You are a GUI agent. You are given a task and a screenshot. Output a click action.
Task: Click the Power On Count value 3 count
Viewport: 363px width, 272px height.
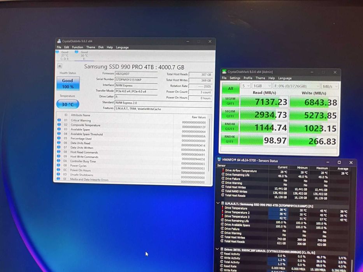point(200,92)
